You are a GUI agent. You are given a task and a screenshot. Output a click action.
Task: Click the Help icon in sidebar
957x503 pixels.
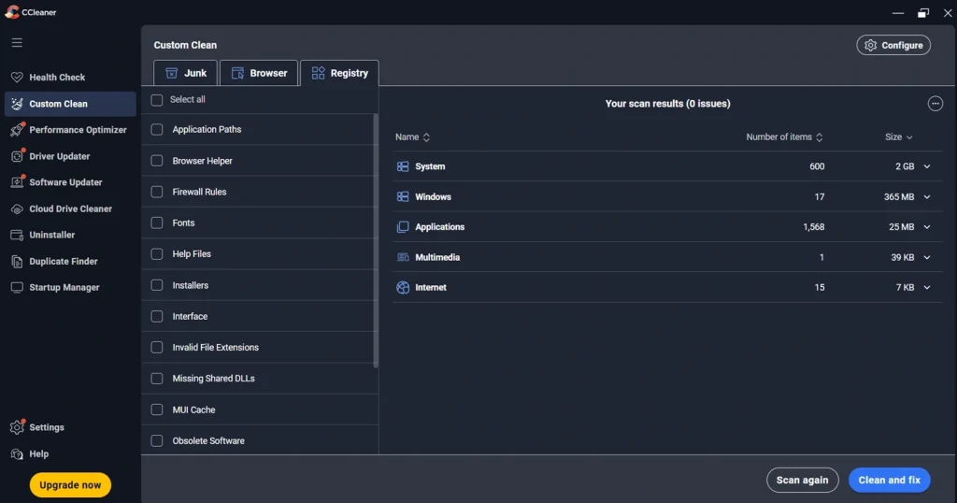click(17, 453)
